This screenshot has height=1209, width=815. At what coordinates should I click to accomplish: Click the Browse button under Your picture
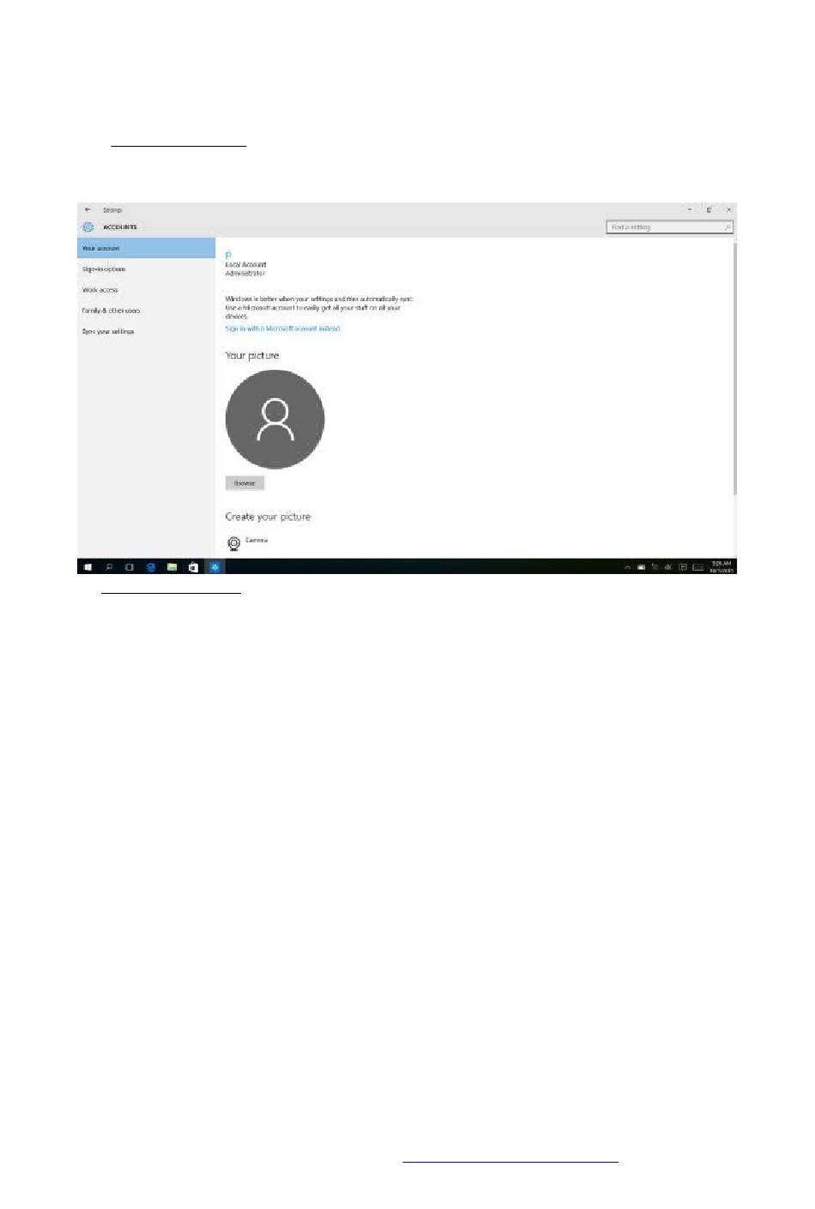point(244,483)
